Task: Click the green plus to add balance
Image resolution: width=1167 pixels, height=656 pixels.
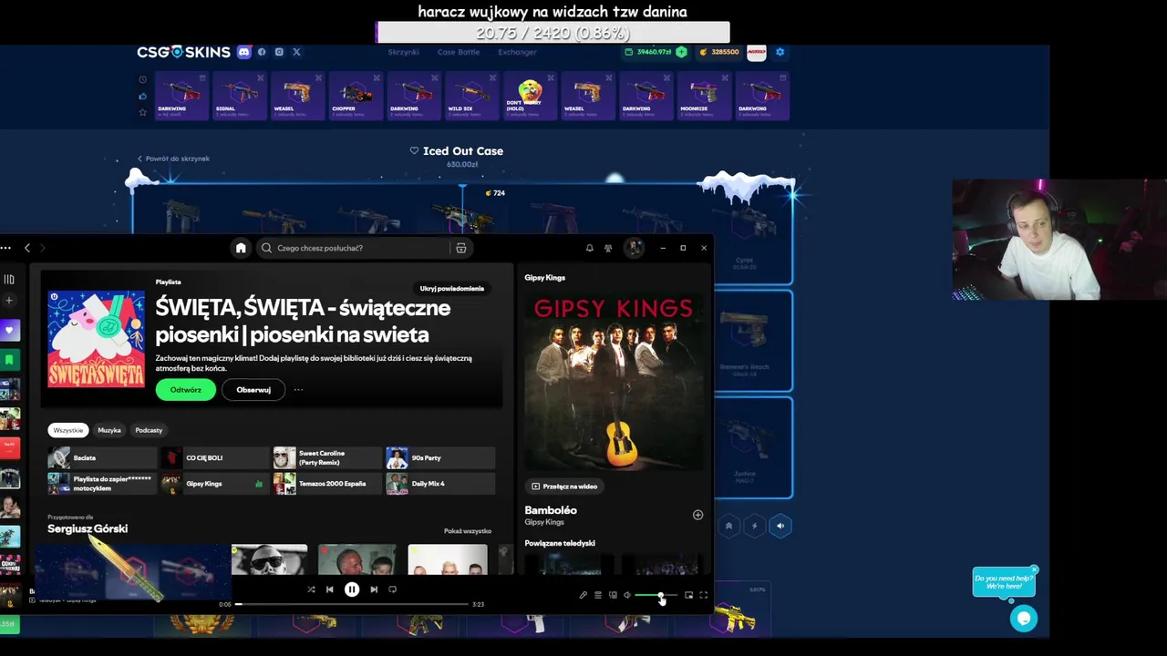Action: pyautogui.click(x=681, y=52)
